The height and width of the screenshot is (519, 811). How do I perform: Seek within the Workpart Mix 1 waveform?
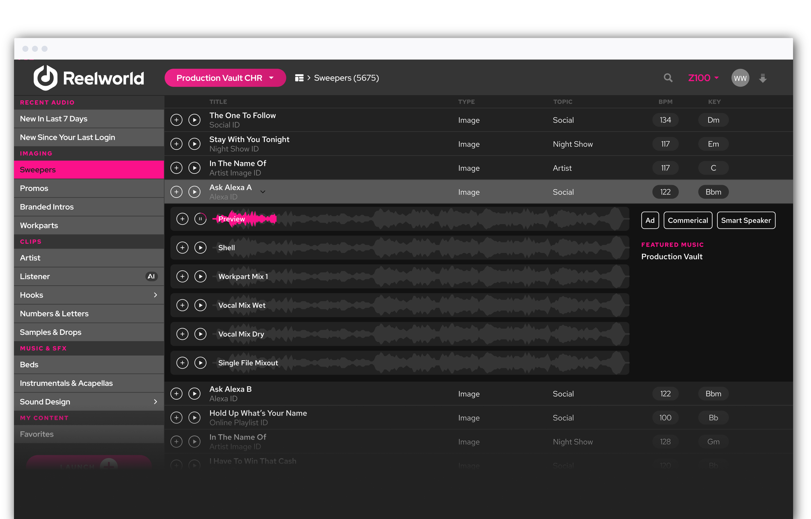coord(421,276)
